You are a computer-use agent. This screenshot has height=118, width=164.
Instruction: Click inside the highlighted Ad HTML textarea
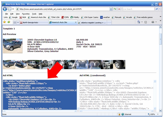pos(40,95)
